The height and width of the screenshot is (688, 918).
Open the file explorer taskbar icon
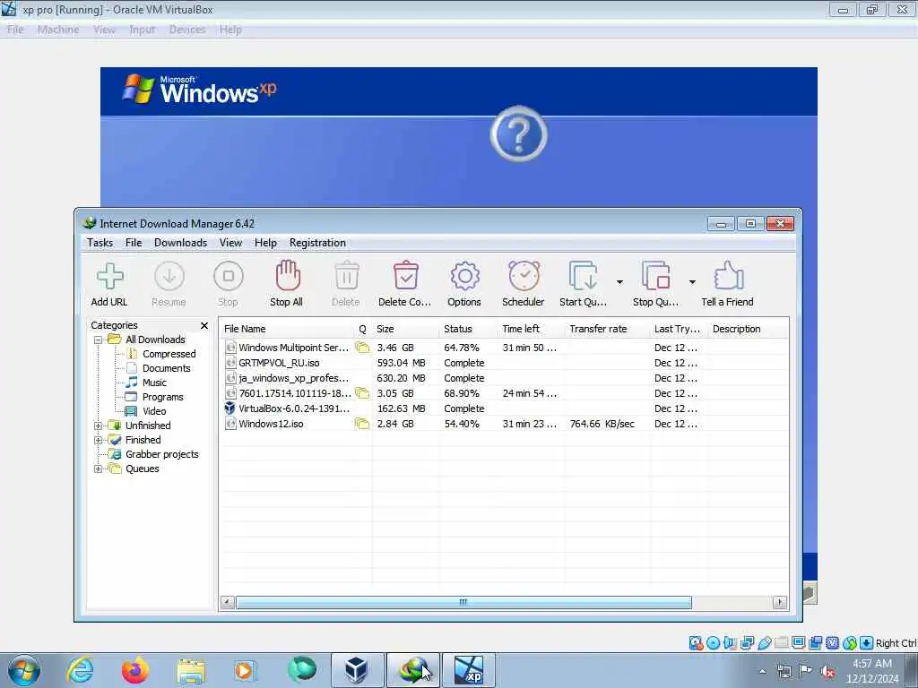coord(191,671)
